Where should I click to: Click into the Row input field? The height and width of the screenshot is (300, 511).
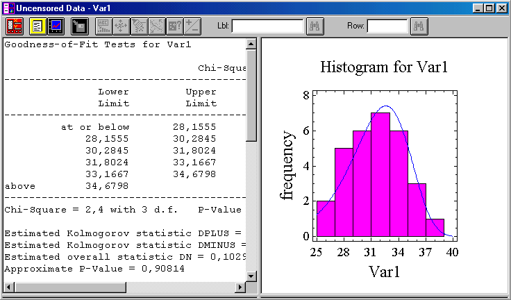387,26
